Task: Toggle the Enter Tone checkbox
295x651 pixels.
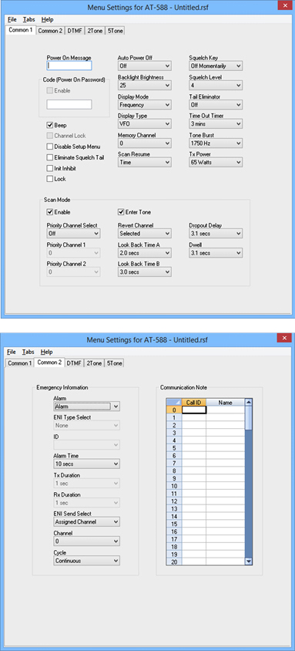Action: click(x=121, y=212)
